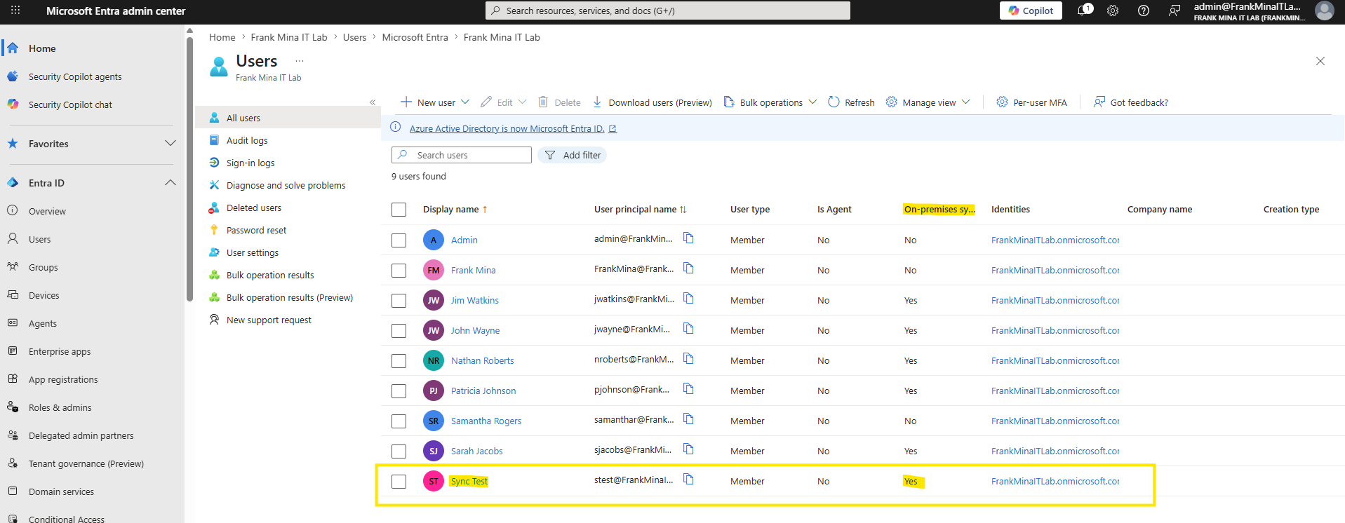This screenshot has height=523, width=1345.
Task: Click the top bar feedback person icon
Action: click(1175, 11)
